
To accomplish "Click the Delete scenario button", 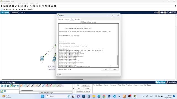I will click(87, 89).
